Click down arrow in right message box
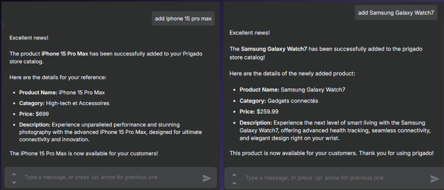 234,183
